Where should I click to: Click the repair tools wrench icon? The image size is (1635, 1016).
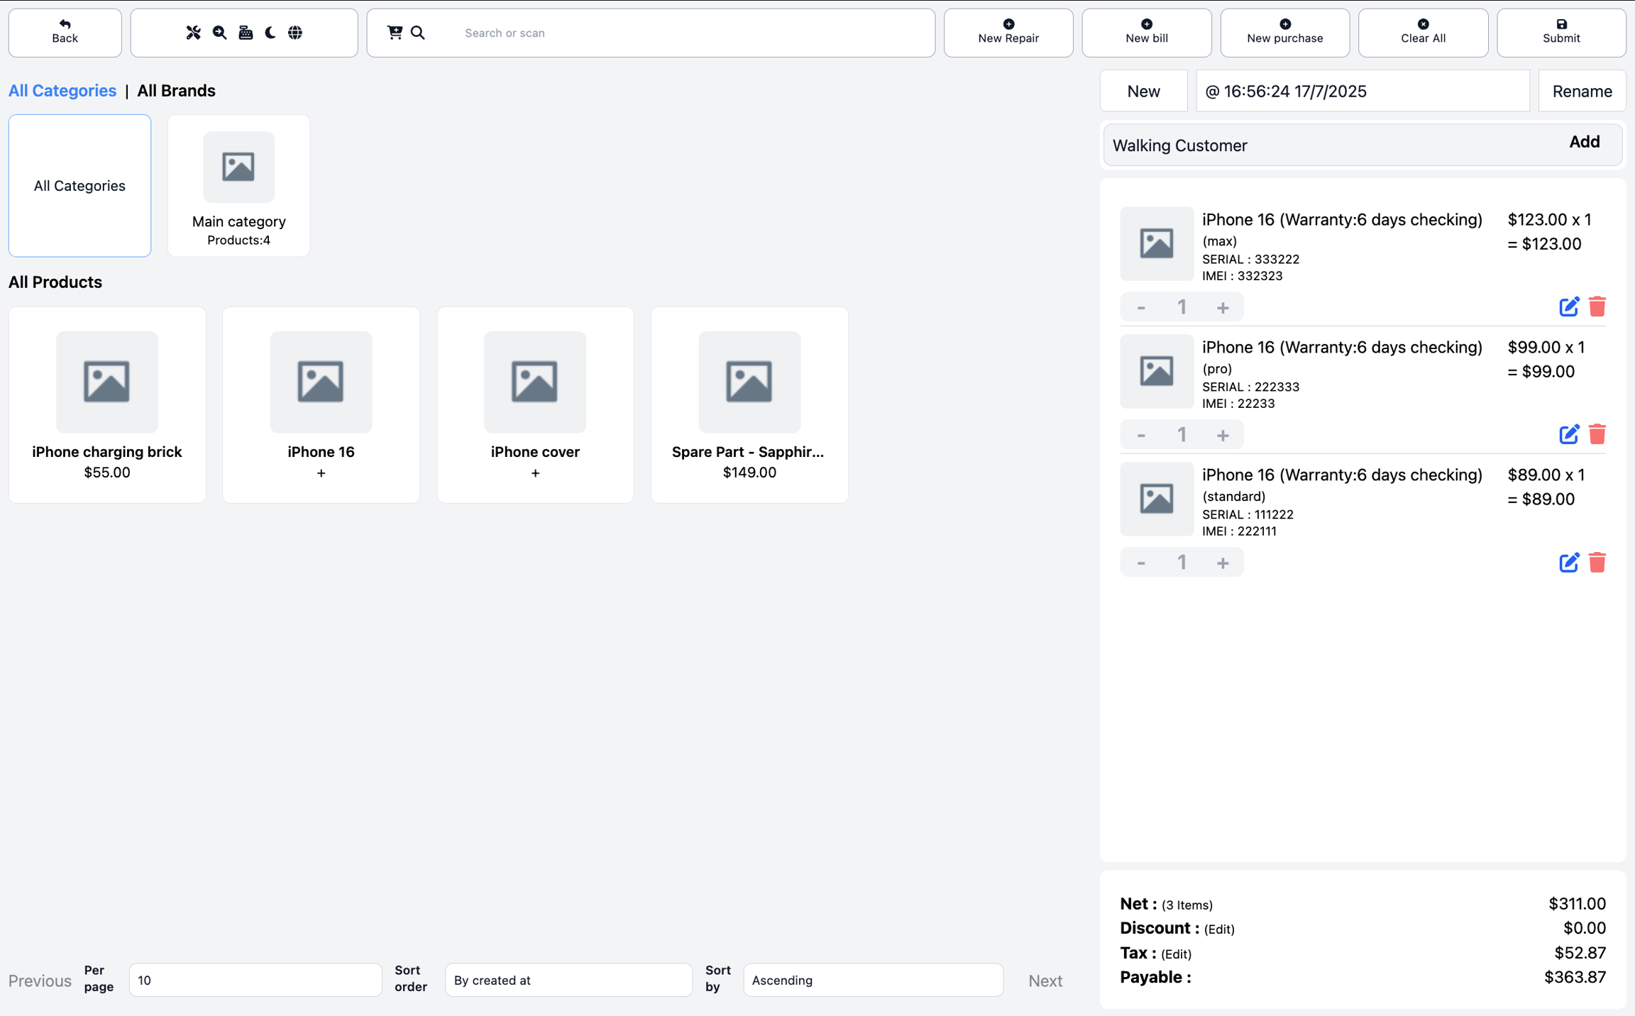pyautogui.click(x=193, y=33)
